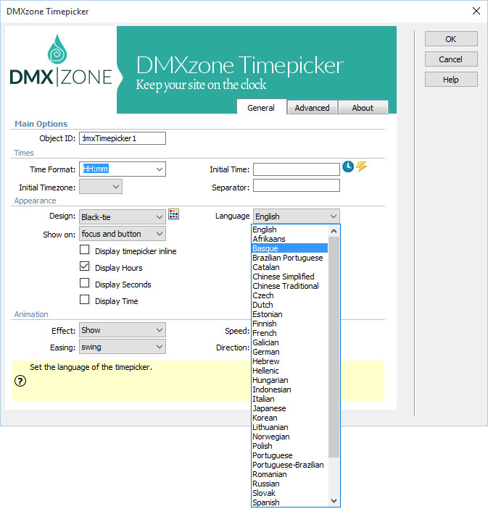
Task: Select Japanese in the language list
Action: 290,408
